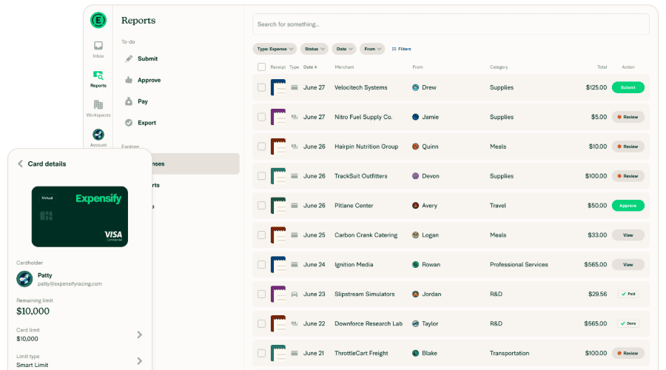Open the Inbox icon in sidebar
Screen dimensions: 666x370
[x=98, y=47]
